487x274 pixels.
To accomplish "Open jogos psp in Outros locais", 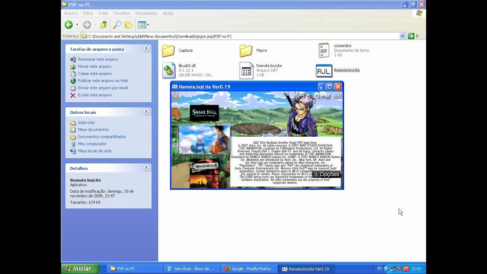I will 86,123.
